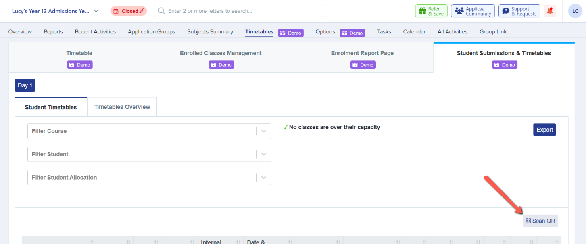
Task: Open the Group Link tab
Action: click(x=493, y=32)
